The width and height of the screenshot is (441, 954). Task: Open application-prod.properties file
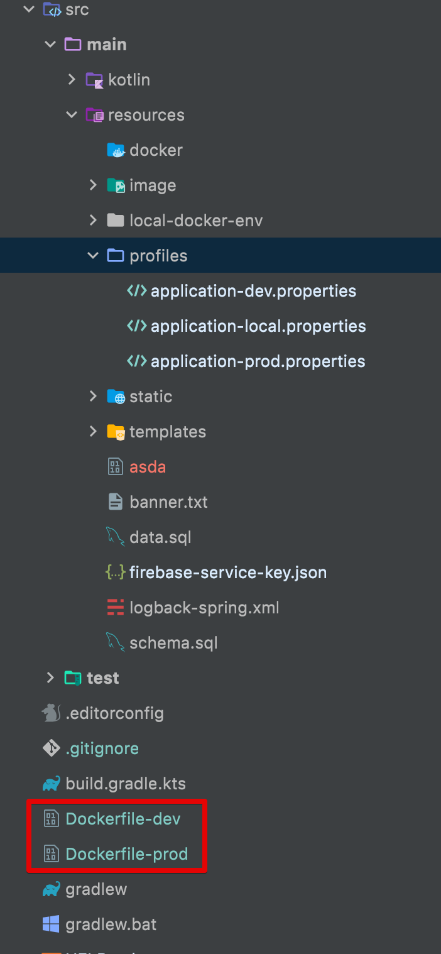pos(258,361)
